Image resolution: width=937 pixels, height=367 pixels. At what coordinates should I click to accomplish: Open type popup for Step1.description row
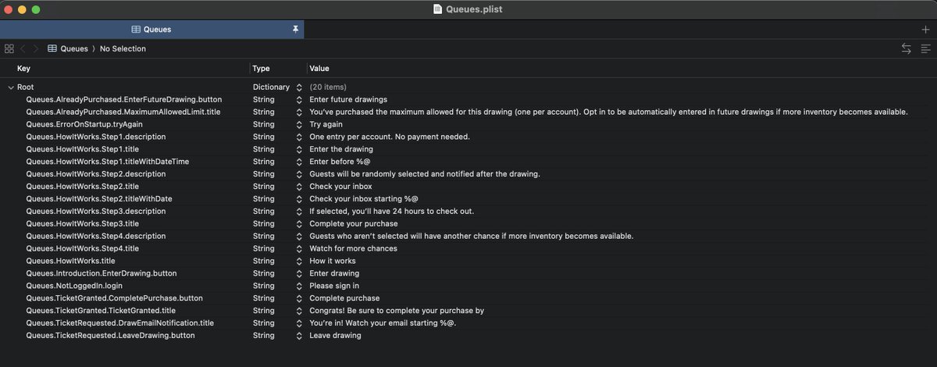point(298,137)
